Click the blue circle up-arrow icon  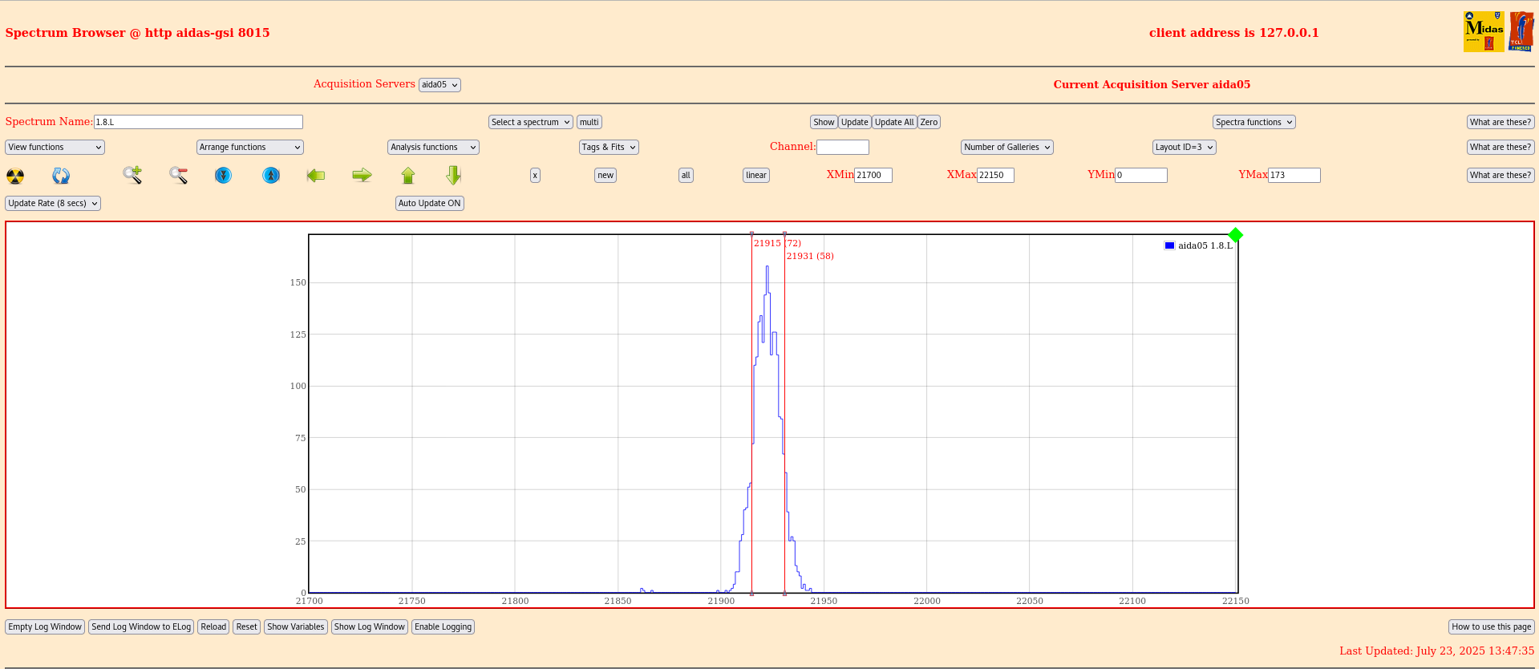[271, 175]
